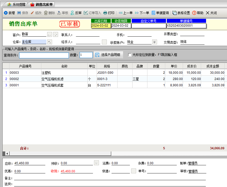Screen dimensions: 227x187
Task: Click the 单号 tracking number field
Action: pos(162,171)
